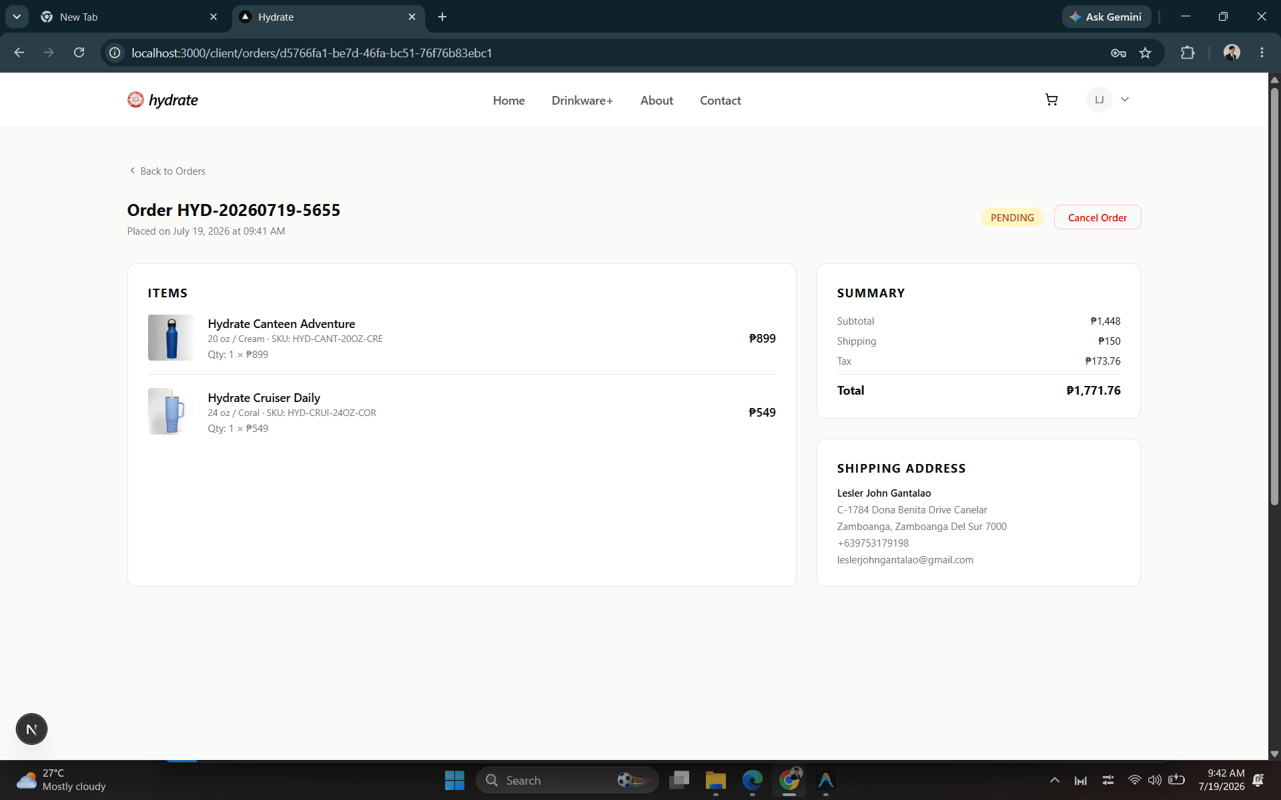This screenshot has width=1281, height=800.
Task: Open the About page link
Action: (657, 100)
